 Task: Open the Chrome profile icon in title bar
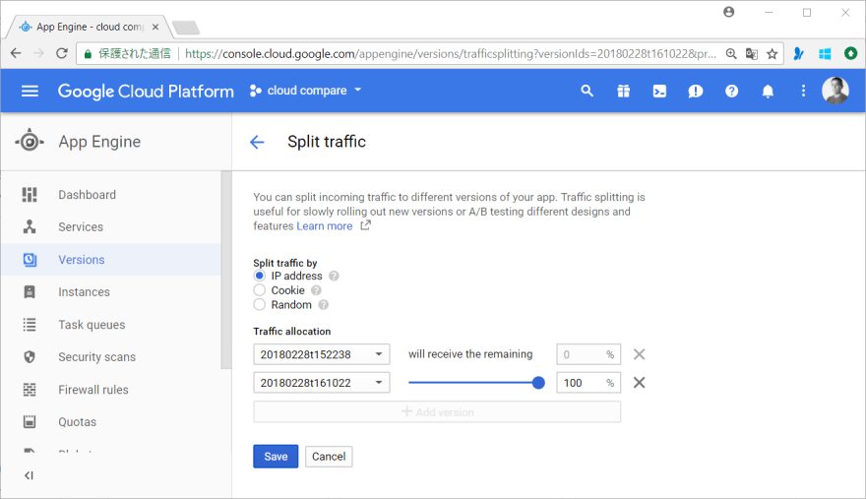pyautogui.click(x=729, y=12)
